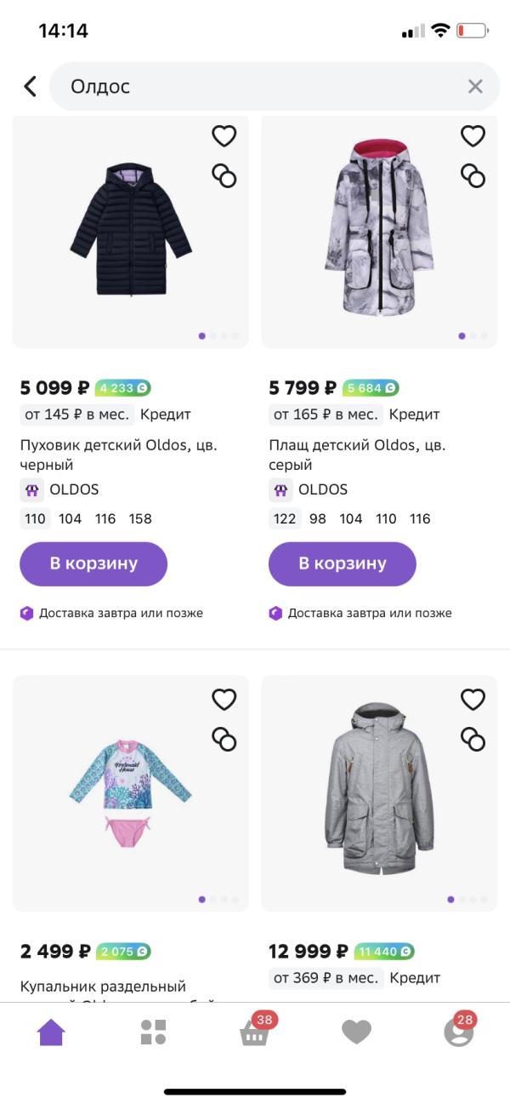Clear the search text with X icon
The height and width of the screenshot is (1104, 510).
click(475, 86)
